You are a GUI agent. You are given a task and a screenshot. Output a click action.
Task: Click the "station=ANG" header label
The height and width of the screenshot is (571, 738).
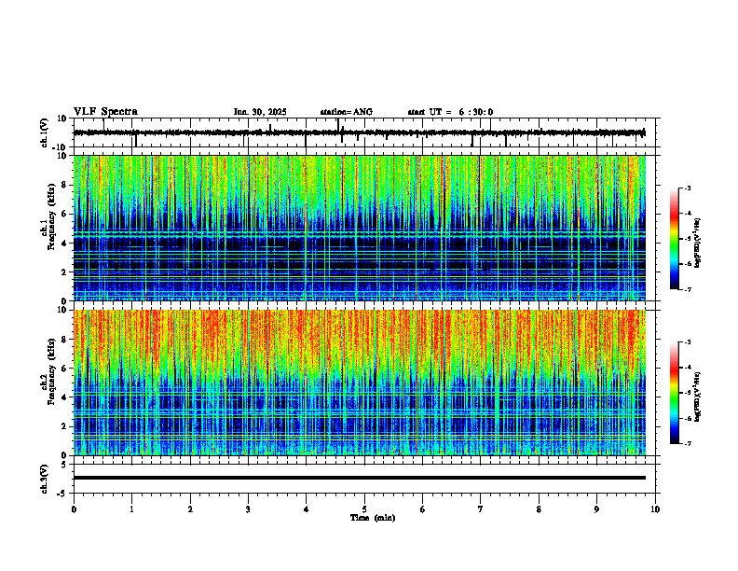tap(347, 112)
